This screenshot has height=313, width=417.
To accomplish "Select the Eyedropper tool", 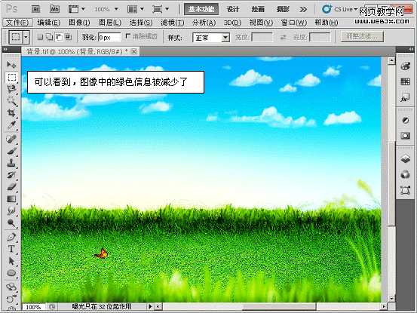I will tap(11, 124).
